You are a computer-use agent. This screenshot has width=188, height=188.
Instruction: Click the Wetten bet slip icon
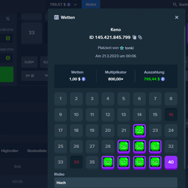pyautogui.click(x=56, y=17)
